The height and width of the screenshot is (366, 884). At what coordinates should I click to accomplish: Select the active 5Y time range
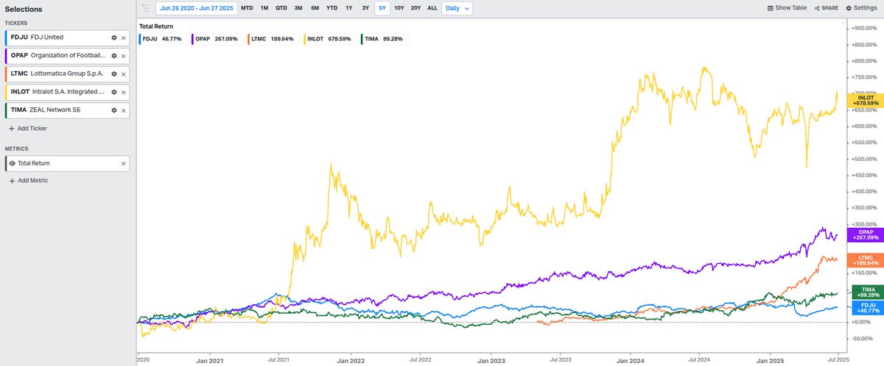point(382,8)
